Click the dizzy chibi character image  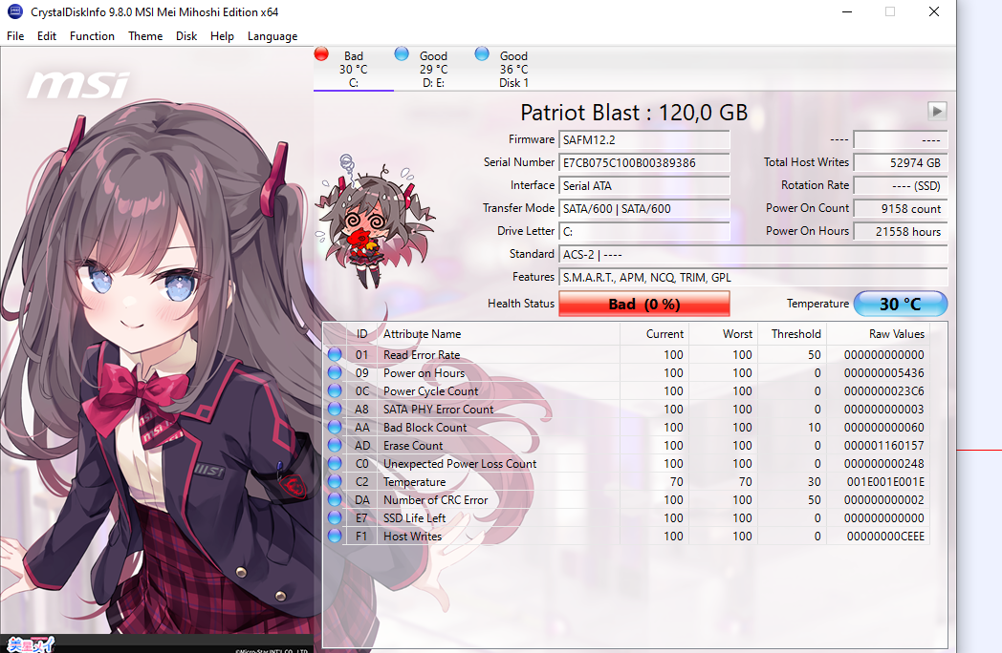tap(375, 221)
